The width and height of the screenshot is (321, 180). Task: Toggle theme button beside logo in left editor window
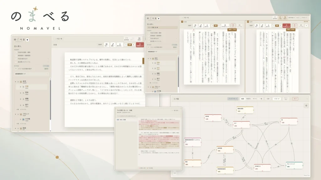[28, 40]
